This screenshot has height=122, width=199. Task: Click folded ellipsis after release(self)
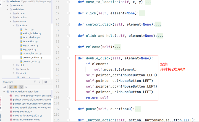(x=117, y=47)
